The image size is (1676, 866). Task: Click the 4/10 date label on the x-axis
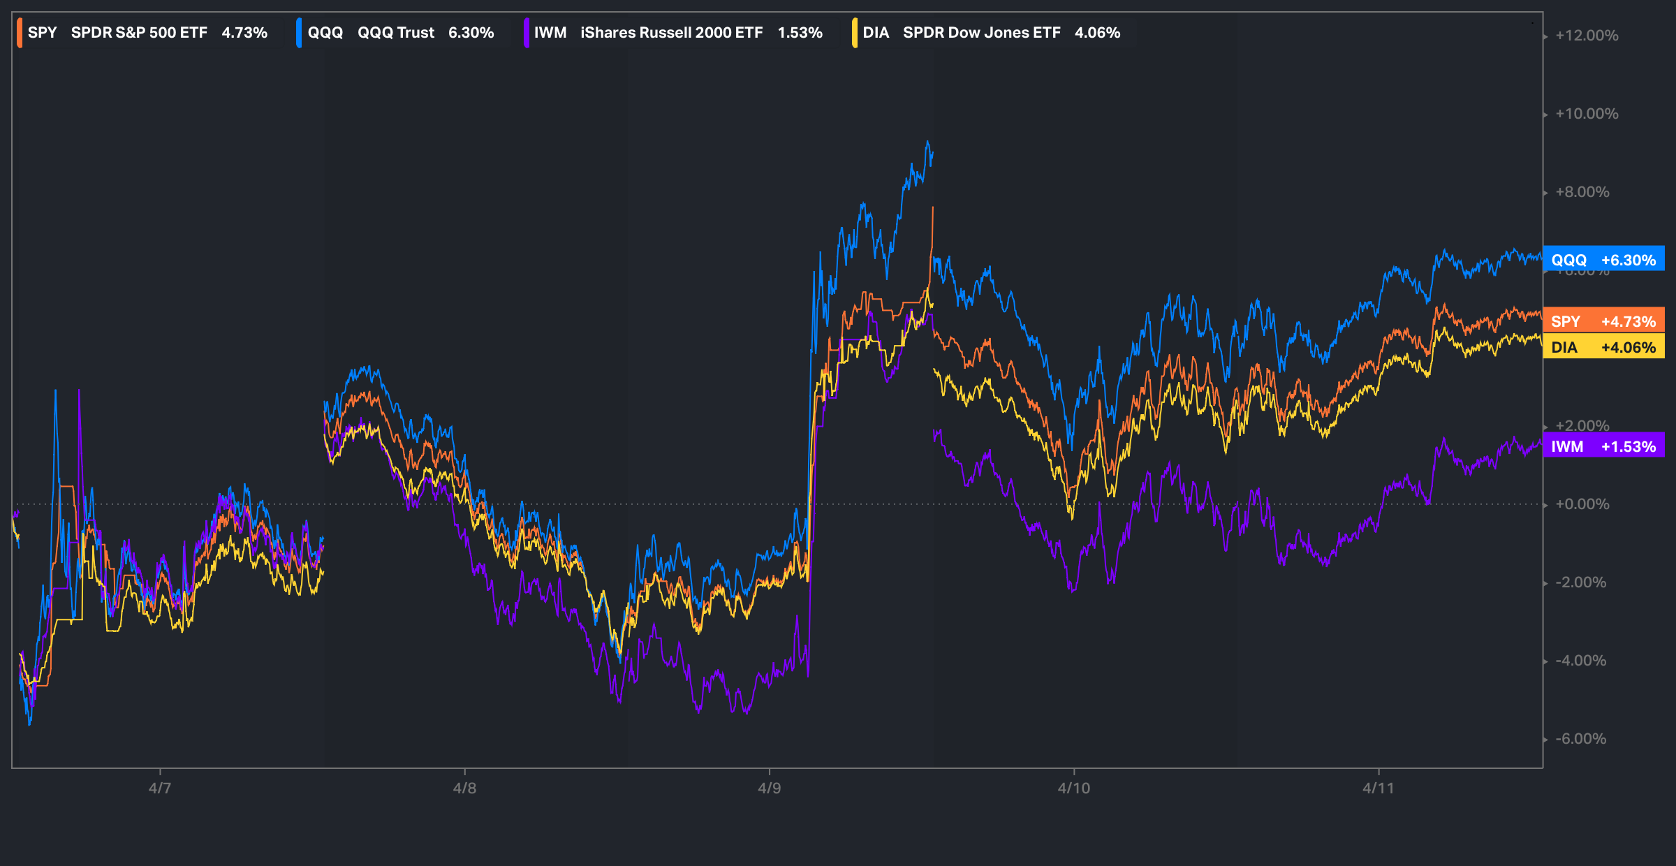point(1073,788)
